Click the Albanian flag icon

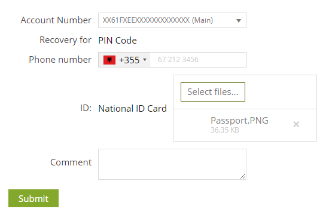pos(109,60)
